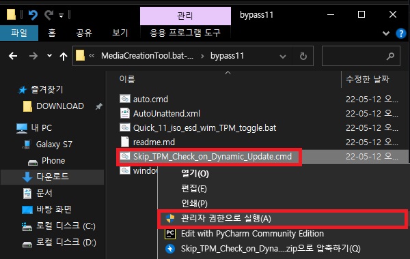Open the pinned DOWNLOAD folder
Image resolution: width=410 pixels, height=259 pixels.
tap(60, 106)
